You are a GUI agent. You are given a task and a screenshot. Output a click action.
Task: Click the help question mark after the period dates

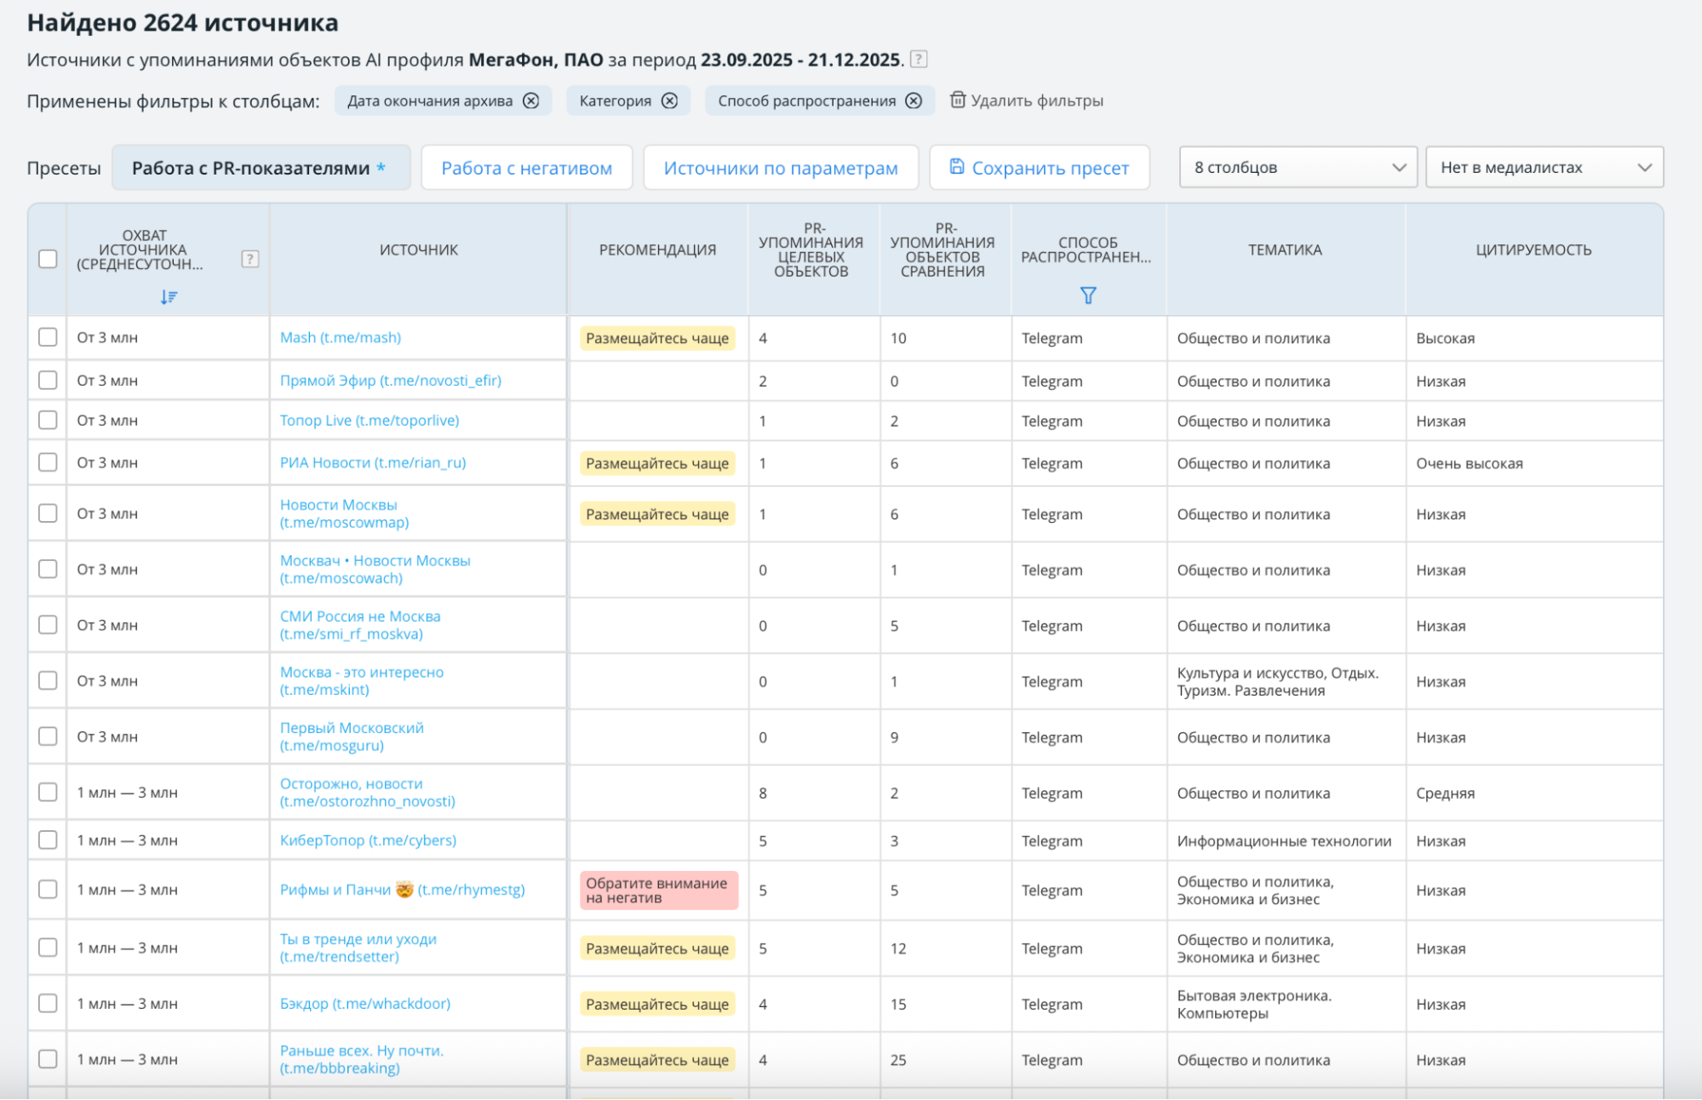[919, 59]
